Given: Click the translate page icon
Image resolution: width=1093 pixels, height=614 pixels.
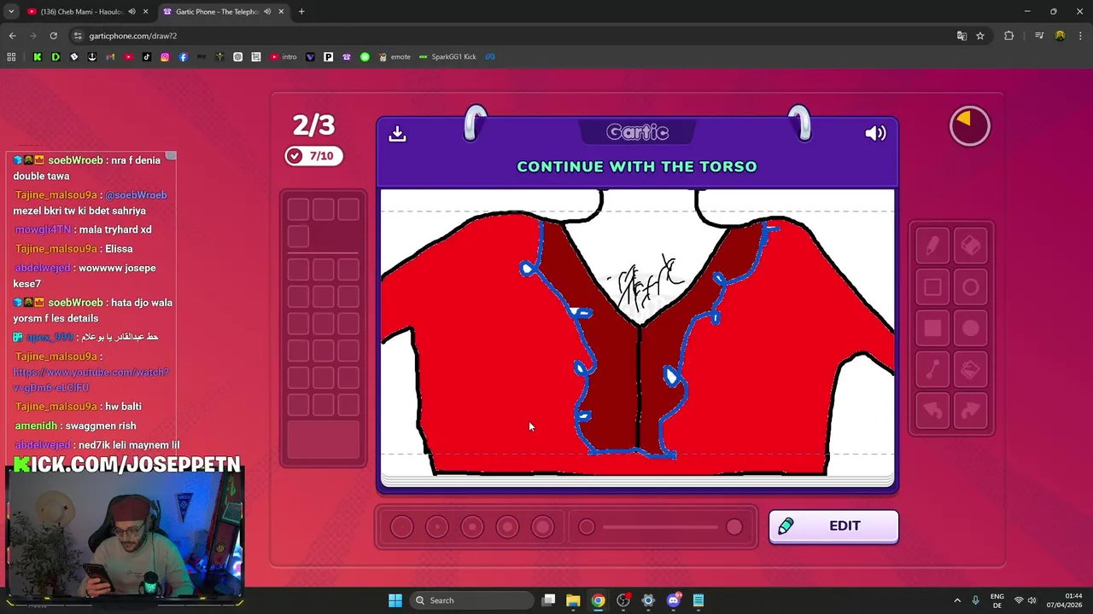Looking at the screenshot, I should pyautogui.click(x=961, y=36).
